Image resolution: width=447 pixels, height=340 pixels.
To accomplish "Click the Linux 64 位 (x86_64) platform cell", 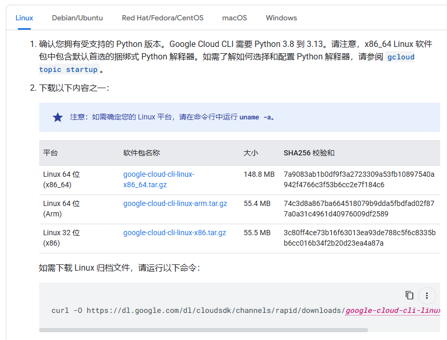I will pos(61,179).
